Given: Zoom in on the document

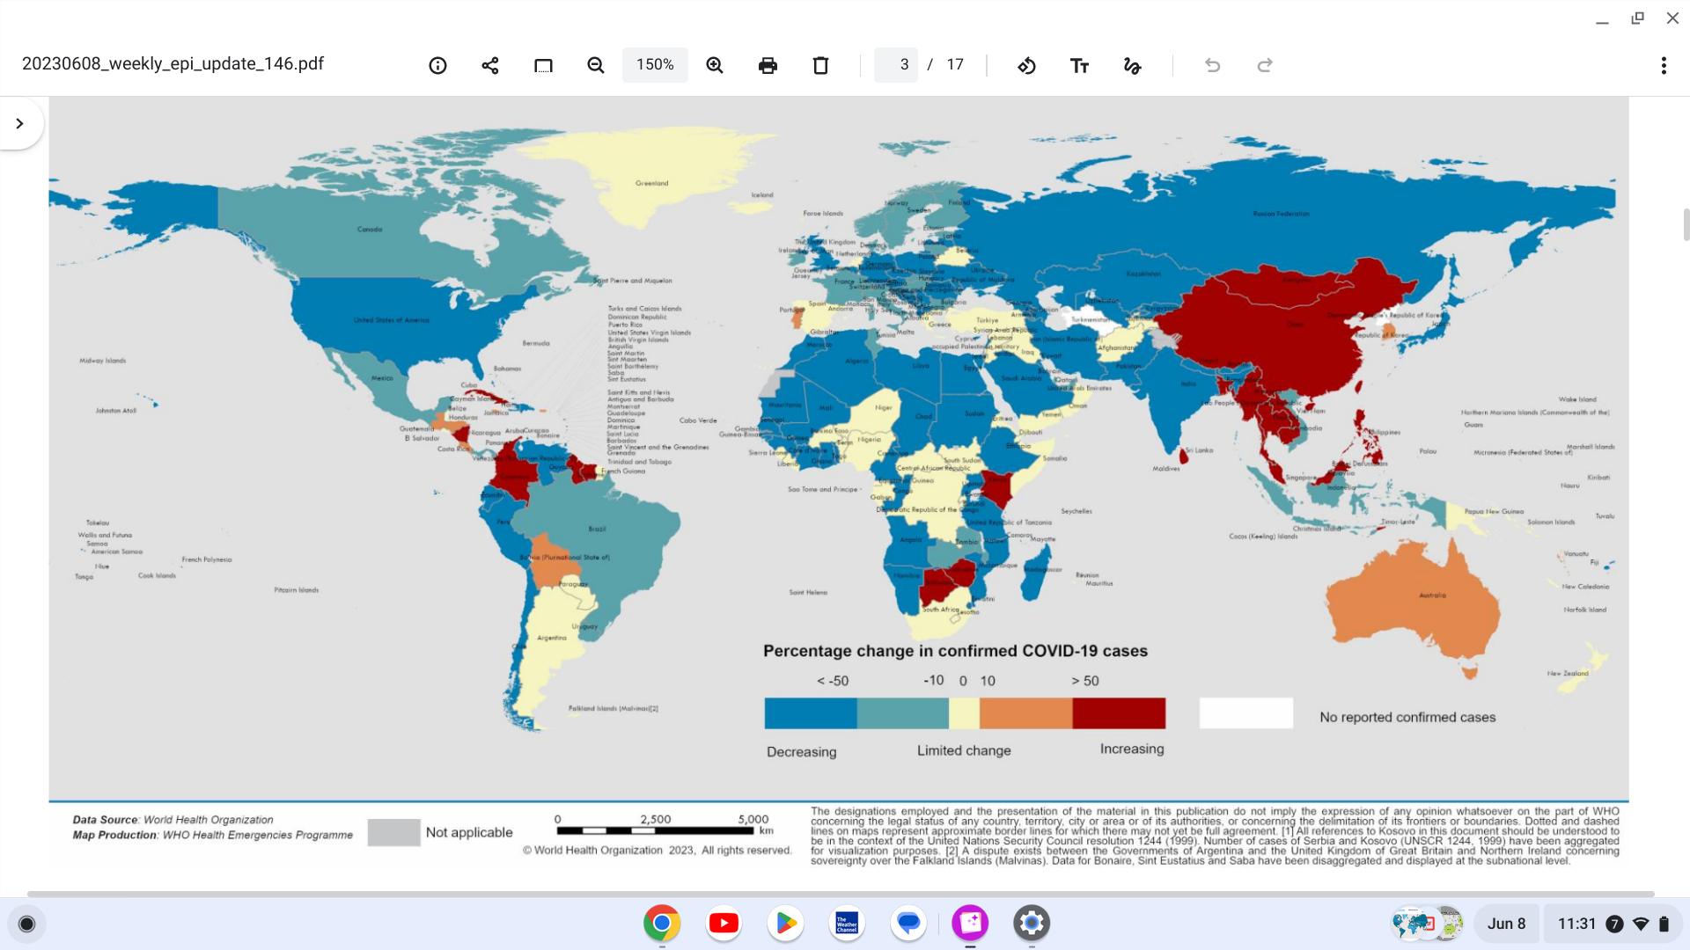Looking at the screenshot, I should coord(715,65).
